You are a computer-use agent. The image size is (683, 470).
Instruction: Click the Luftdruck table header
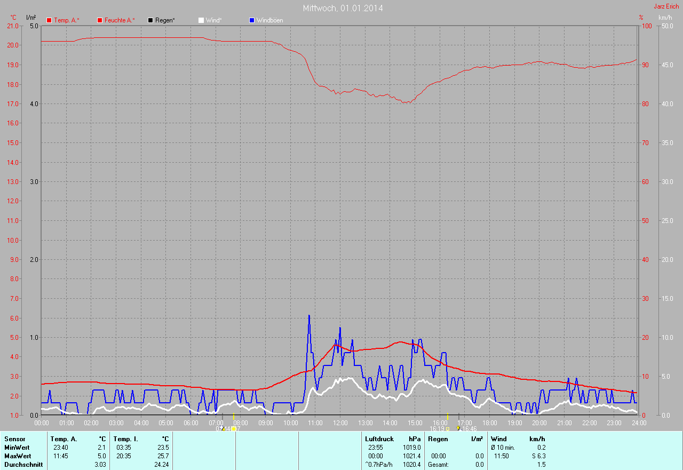coord(379,439)
